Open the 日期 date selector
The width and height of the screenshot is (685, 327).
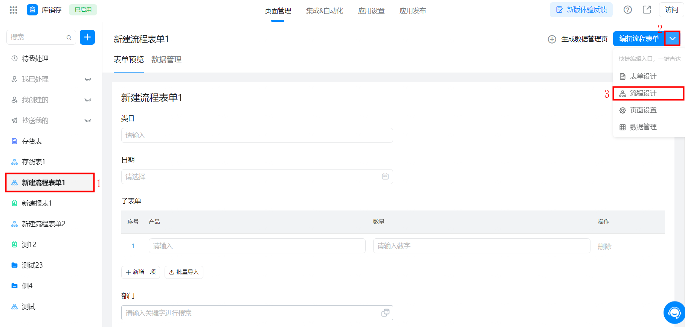(x=257, y=177)
